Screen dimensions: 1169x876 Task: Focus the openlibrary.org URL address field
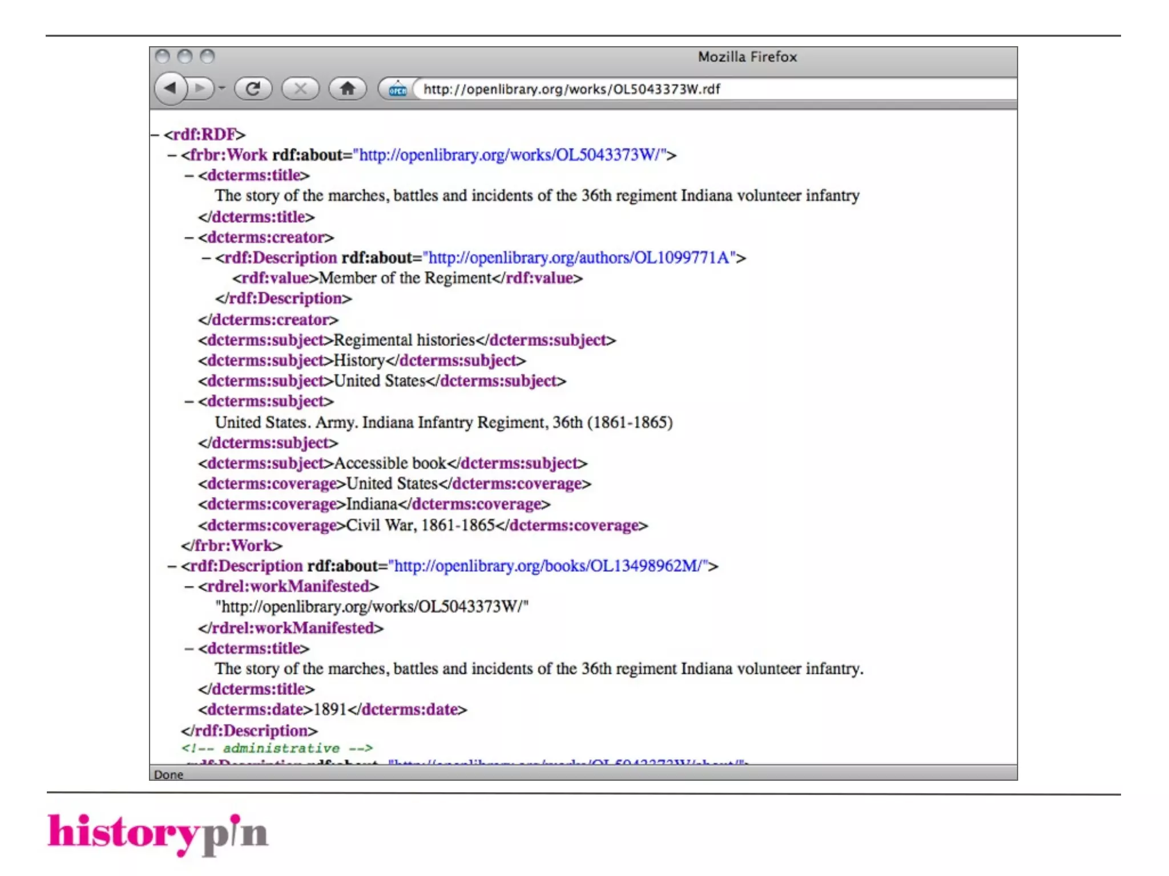(x=571, y=90)
